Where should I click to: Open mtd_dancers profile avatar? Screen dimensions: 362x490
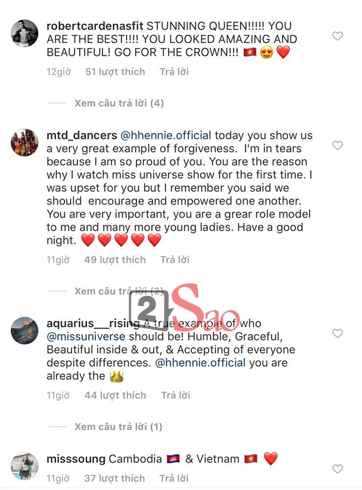pyautogui.click(x=25, y=143)
